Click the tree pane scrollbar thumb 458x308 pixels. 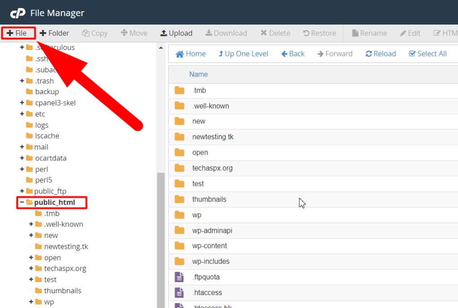161,240
